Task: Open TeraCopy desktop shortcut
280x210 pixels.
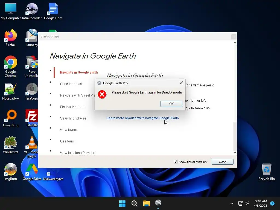Action: pyautogui.click(x=32, y=91)
